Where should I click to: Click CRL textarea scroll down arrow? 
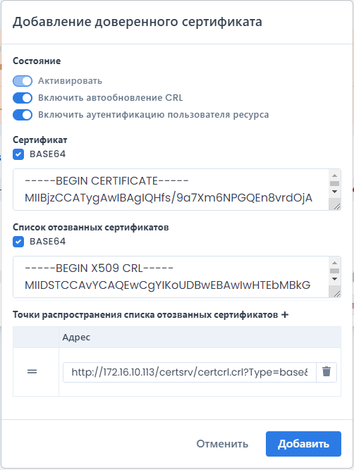[334, 279]
